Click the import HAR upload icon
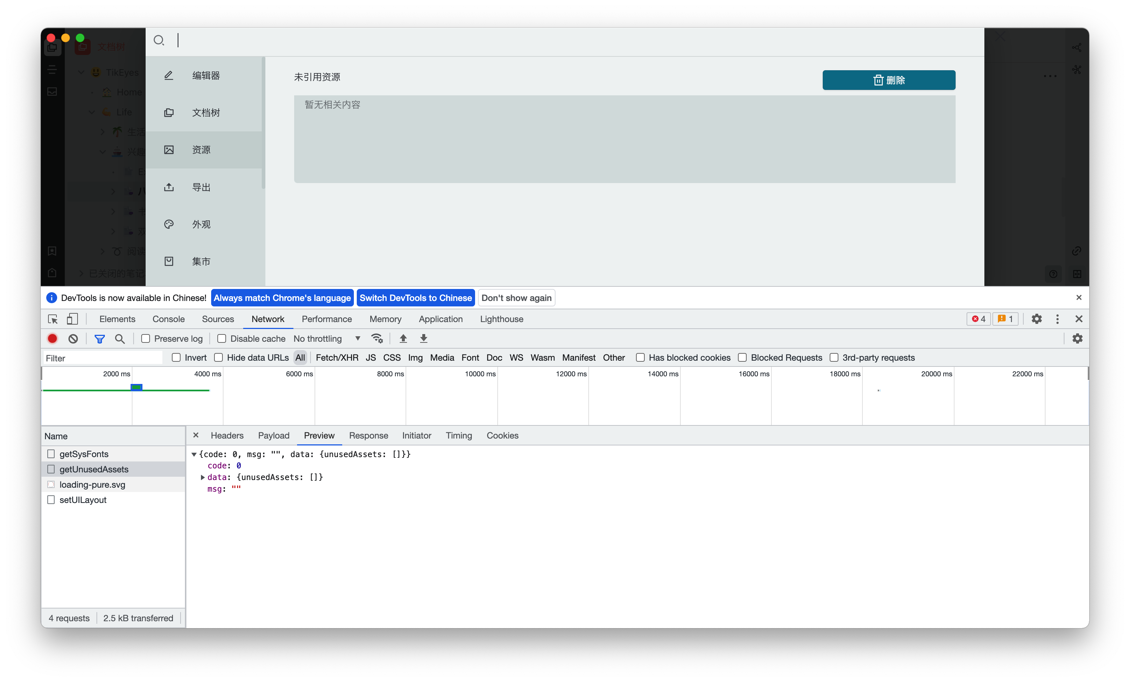This screenshot has height=682, width=1130. click(x=403, y=339)
